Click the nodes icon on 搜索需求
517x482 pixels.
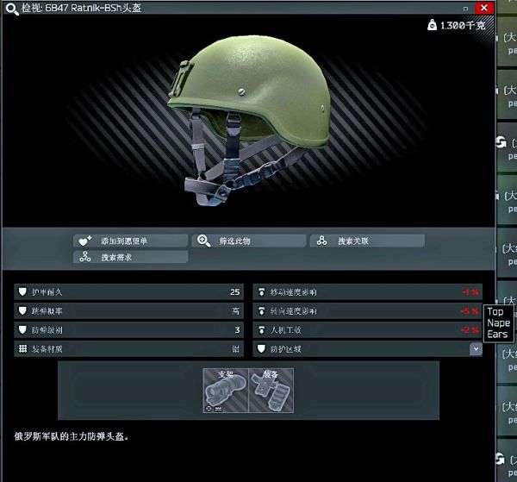pos(84,257)
